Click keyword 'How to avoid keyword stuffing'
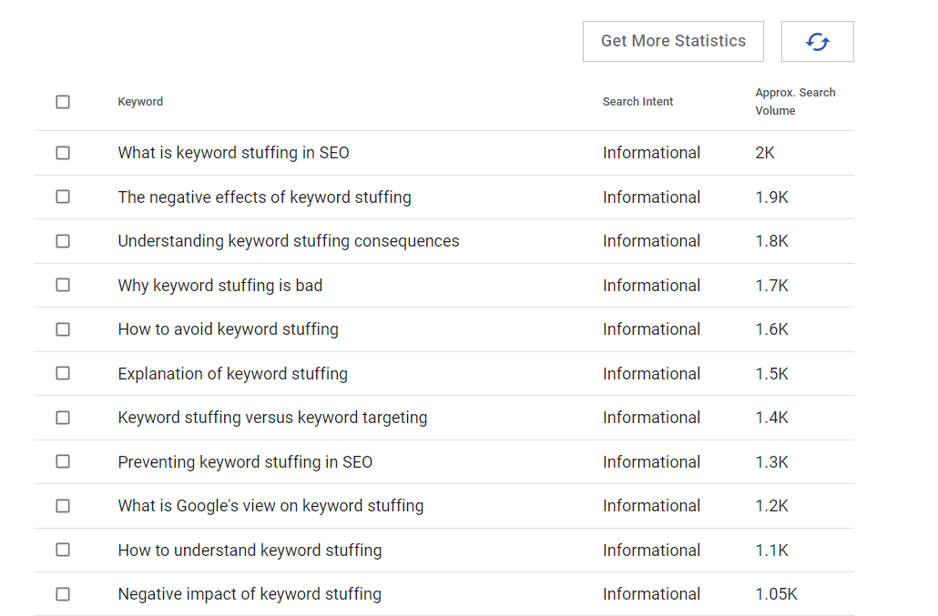The height and width of the screenshot is (616, 938). pos(228,329)
